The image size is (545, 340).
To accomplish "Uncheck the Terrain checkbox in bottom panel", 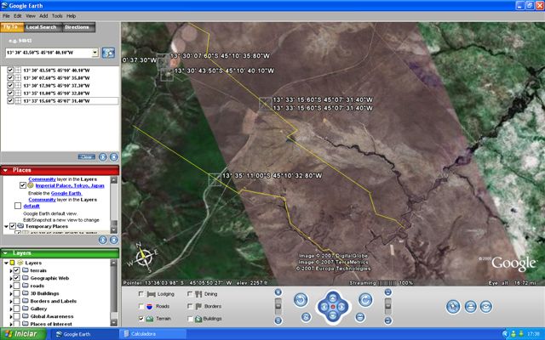I will (141, 318).
